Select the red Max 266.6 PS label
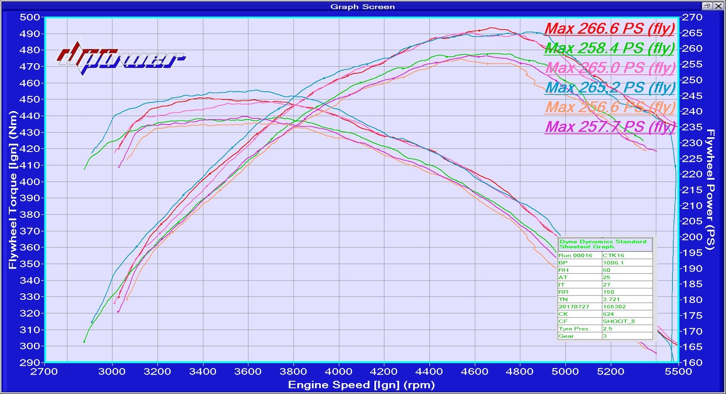Viewport: 726px width, 394px height. pos(609,29)
